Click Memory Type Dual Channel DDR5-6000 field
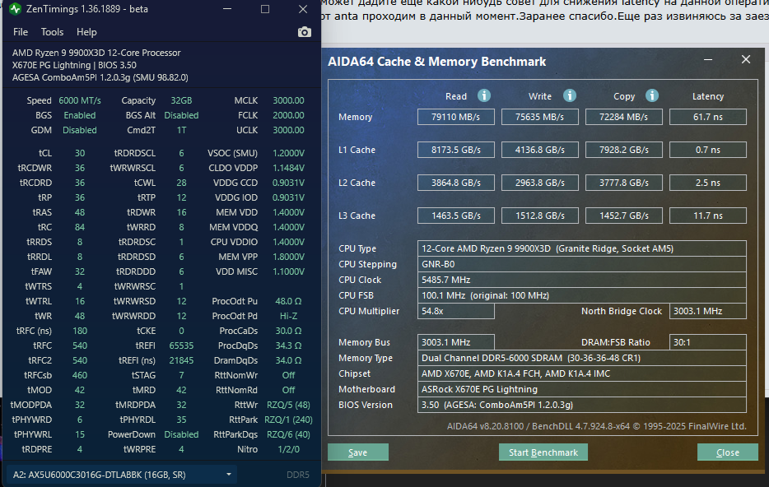 (581, 358)
